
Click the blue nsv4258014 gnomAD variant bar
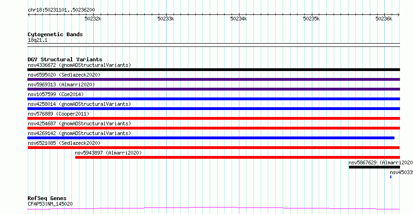[213, 109]
